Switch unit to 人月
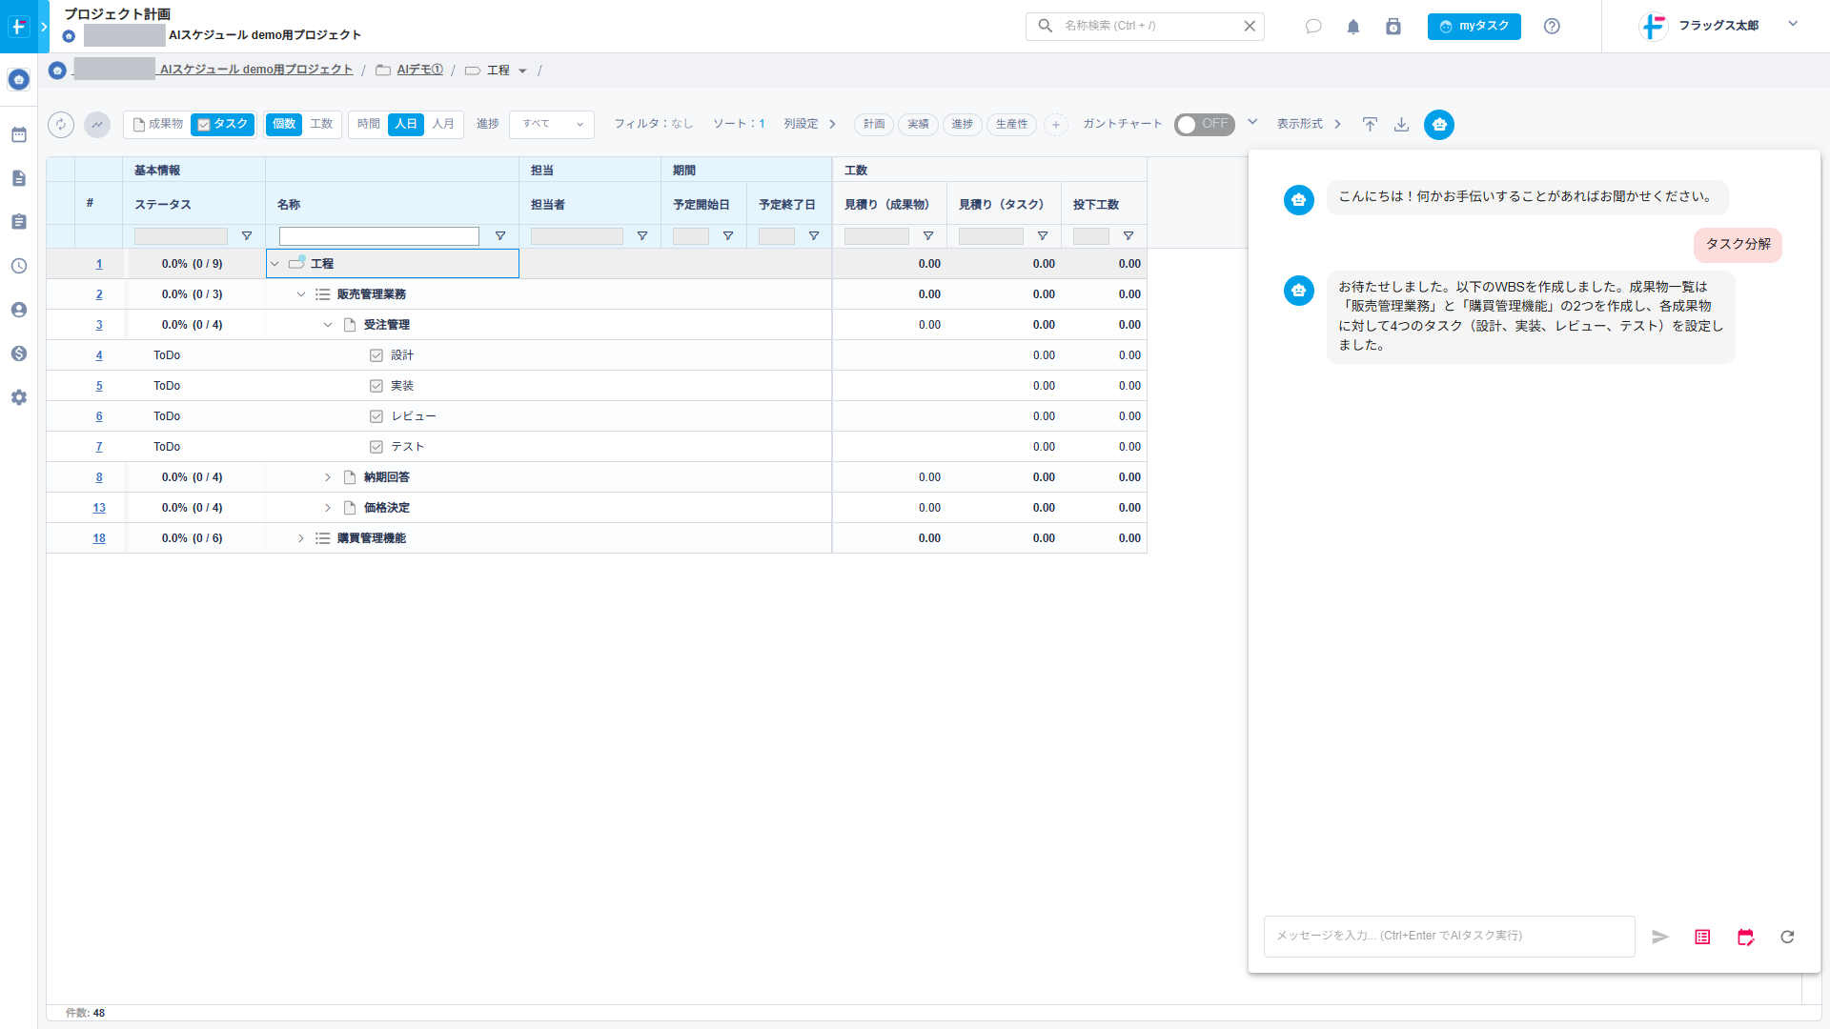Screen dimensions: 1830x1029 coord(443,125)
